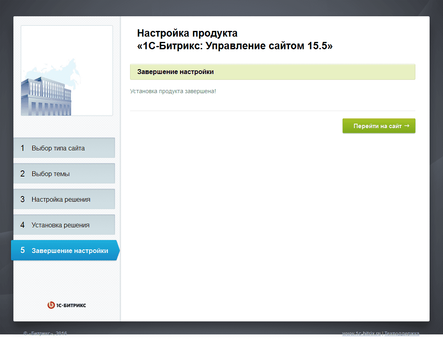Screen dimensions: 443x358
Task: Click the arrow icon in the green button
Action: (x=407, y=126)
